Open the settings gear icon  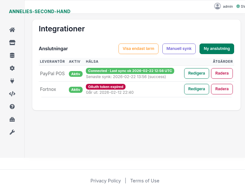(x=12, y=68)
